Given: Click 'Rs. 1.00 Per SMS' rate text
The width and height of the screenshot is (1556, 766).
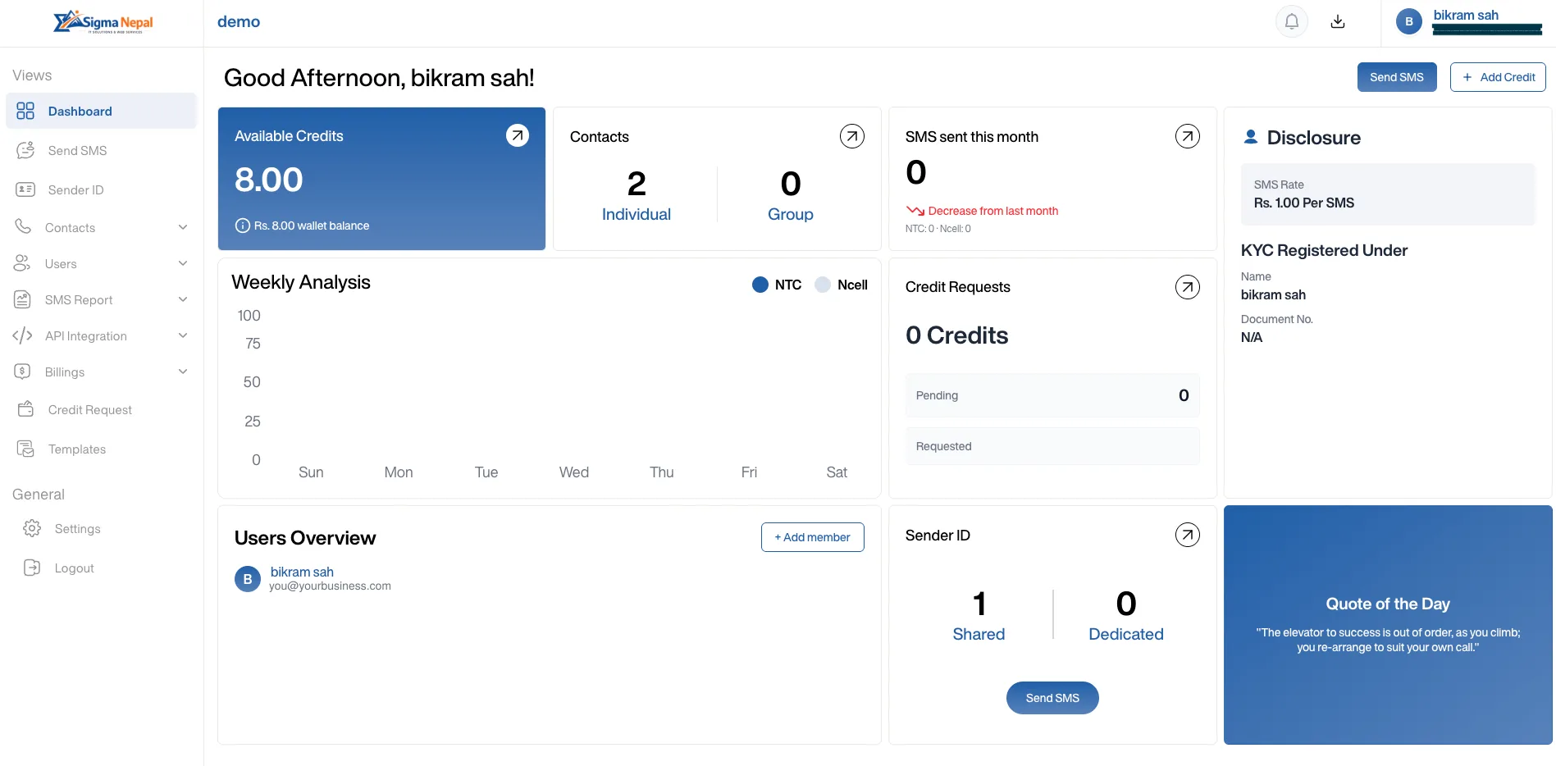Looking at the screenshot, I should (1303, 203).
